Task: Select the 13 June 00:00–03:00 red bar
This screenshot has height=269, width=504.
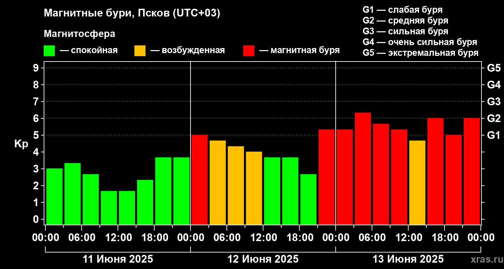Action: tap(345, 177)
